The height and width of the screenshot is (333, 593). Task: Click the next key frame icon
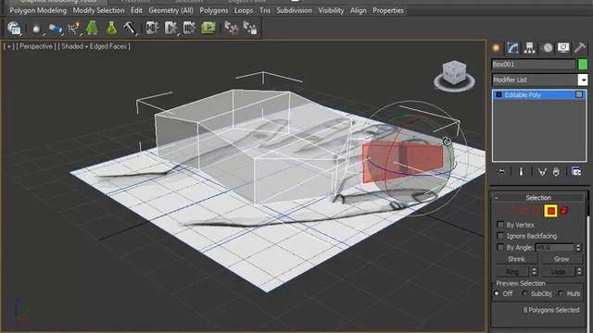click(189, 28)
